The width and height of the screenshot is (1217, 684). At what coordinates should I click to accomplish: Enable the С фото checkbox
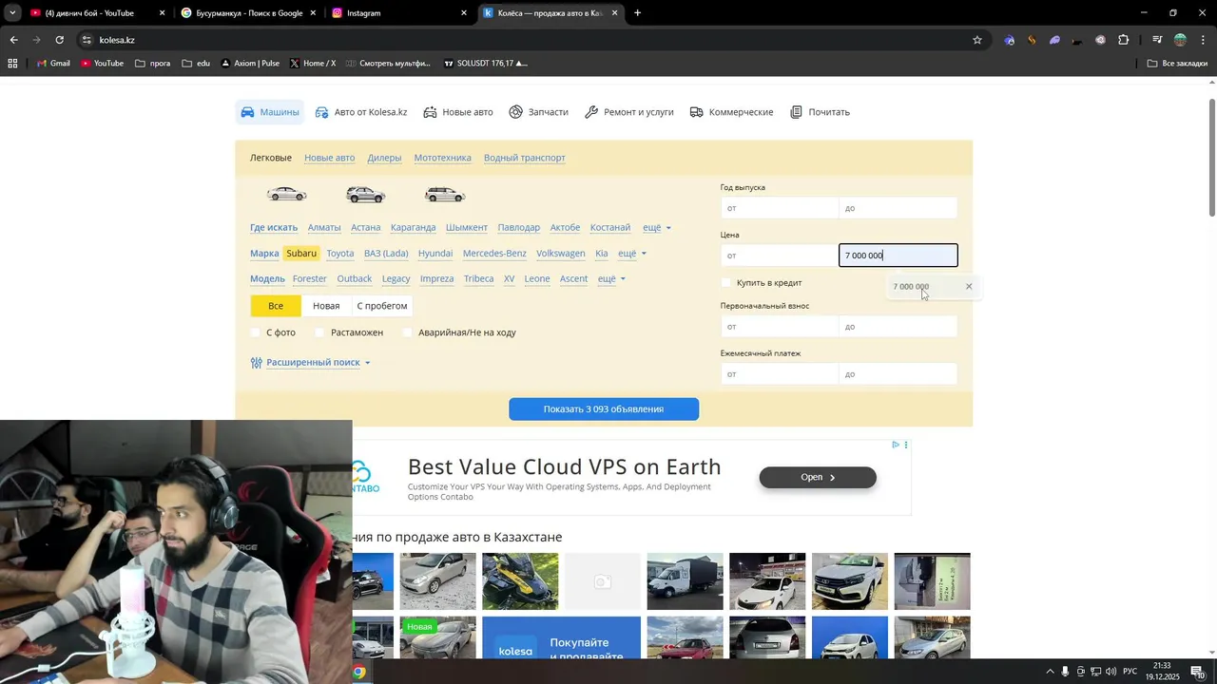[x=255, y=332]
